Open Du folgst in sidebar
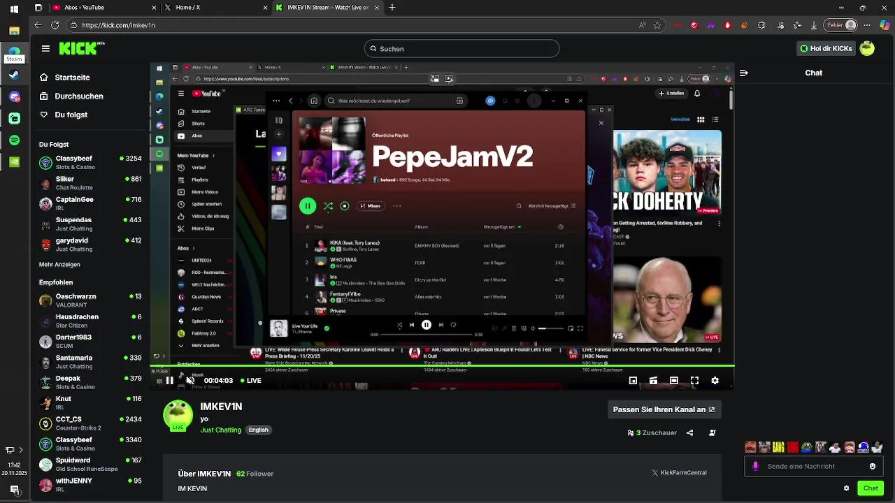This screenshot has width=895, height=503. click(x=63, y=115)
